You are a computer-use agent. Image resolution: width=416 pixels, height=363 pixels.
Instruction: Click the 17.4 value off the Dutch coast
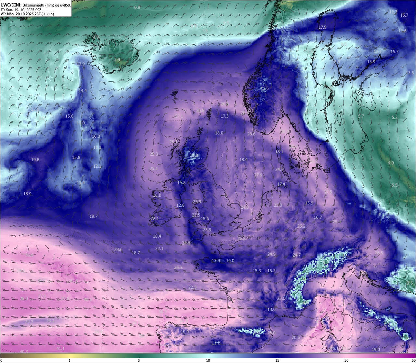(x=281, y=184)
